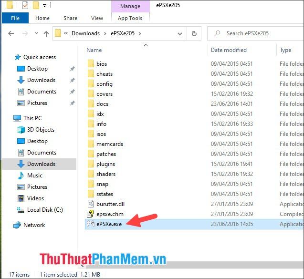Open the address bar history dropdown
This screenshot has height=279, width=304.
[180, 34]
